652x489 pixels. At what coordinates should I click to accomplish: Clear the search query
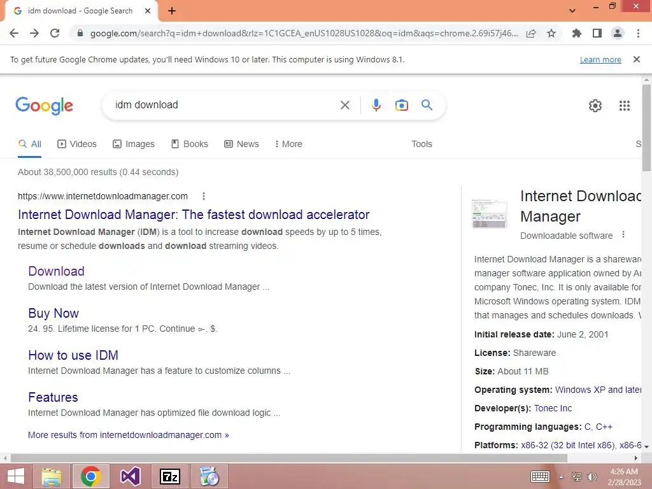click(x=344, y=105)
